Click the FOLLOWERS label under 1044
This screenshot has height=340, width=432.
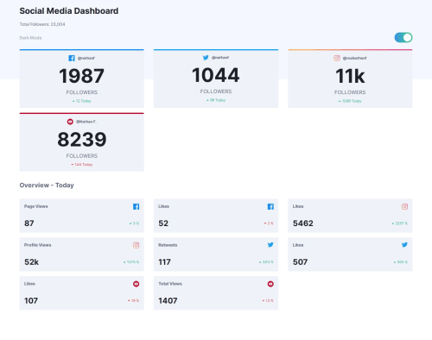pyautogui.click(x=216, y=91)
